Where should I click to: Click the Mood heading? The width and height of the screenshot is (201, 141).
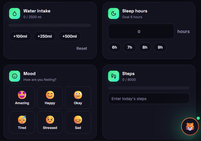tap(30, 74)
